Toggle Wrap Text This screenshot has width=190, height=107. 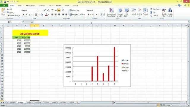pyautogui.click(x=75, y=10)
